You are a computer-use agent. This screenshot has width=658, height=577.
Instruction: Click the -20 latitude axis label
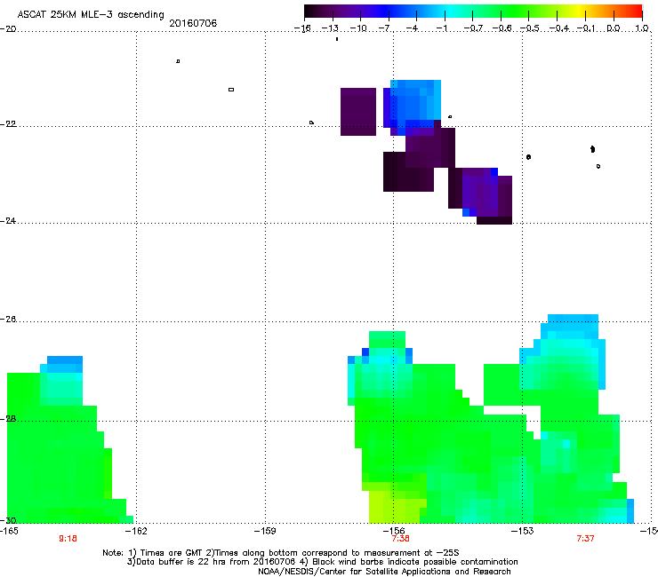(x=8, y=29)
